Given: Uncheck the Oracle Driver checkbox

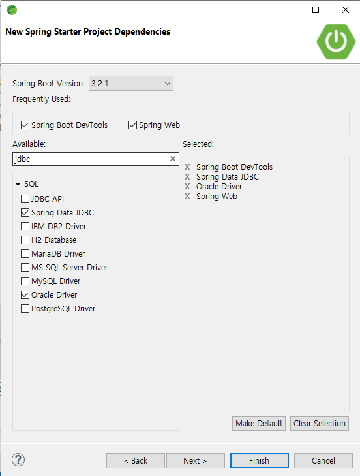Looking at the screenshot, I should pyautogui.click(x=25, y=294).
